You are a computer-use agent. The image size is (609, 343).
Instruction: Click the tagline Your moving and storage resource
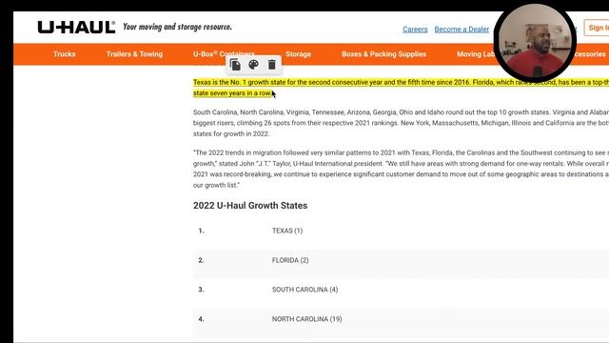[177, 27]
